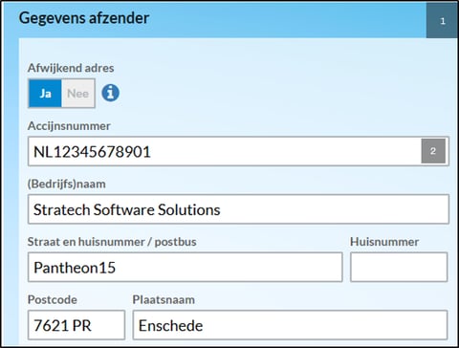Click the Plaatsnaam label

pyautogui.click(x=164, y=299)
